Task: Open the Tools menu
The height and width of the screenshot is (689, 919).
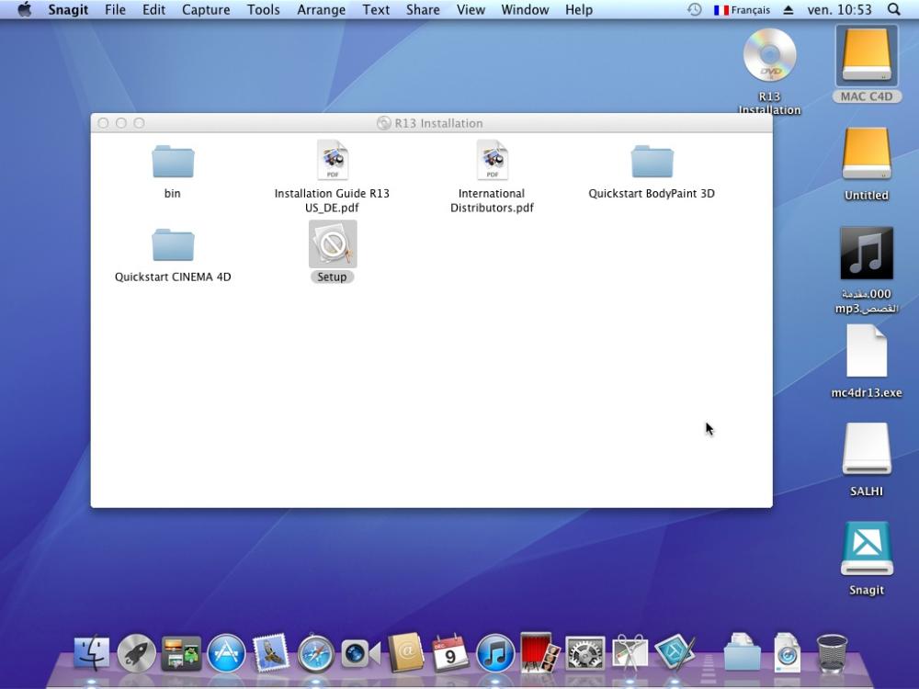Action: [x=263, y=9]
